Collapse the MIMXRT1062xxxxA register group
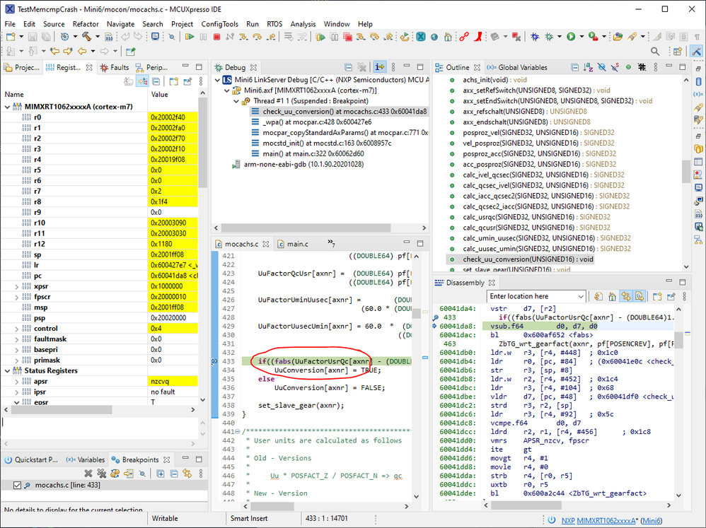706x528 pixels. (x=8, y=107)
